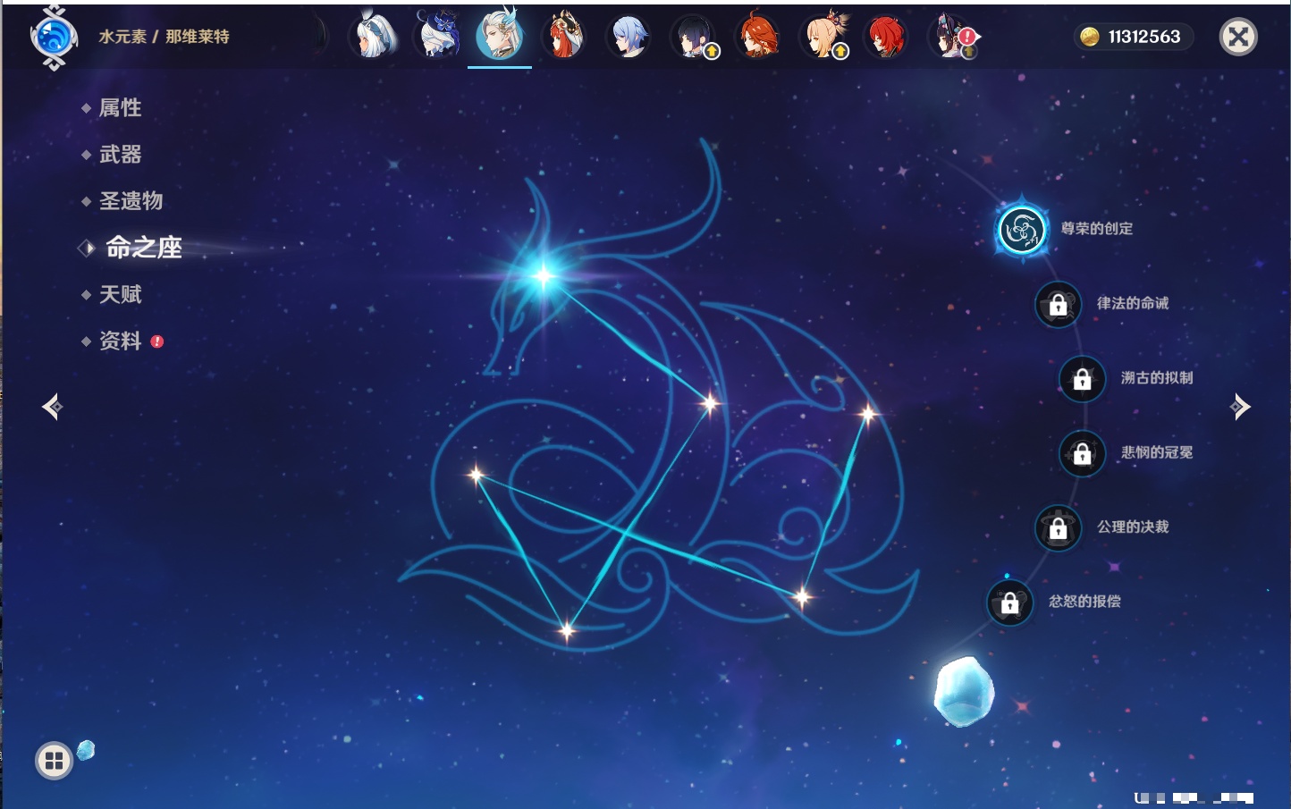Close the character screen with X
Image resolution: width=1291 pixels, height=809 pixels.
(1238, 37)
